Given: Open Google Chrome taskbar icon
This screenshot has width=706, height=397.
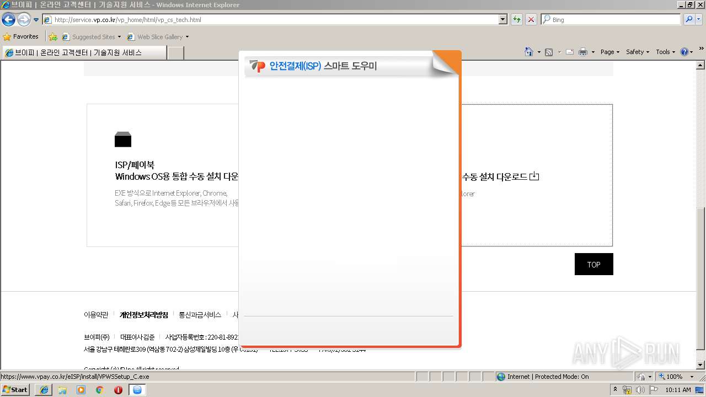Looking at the screenshot, I should [100, 390].
